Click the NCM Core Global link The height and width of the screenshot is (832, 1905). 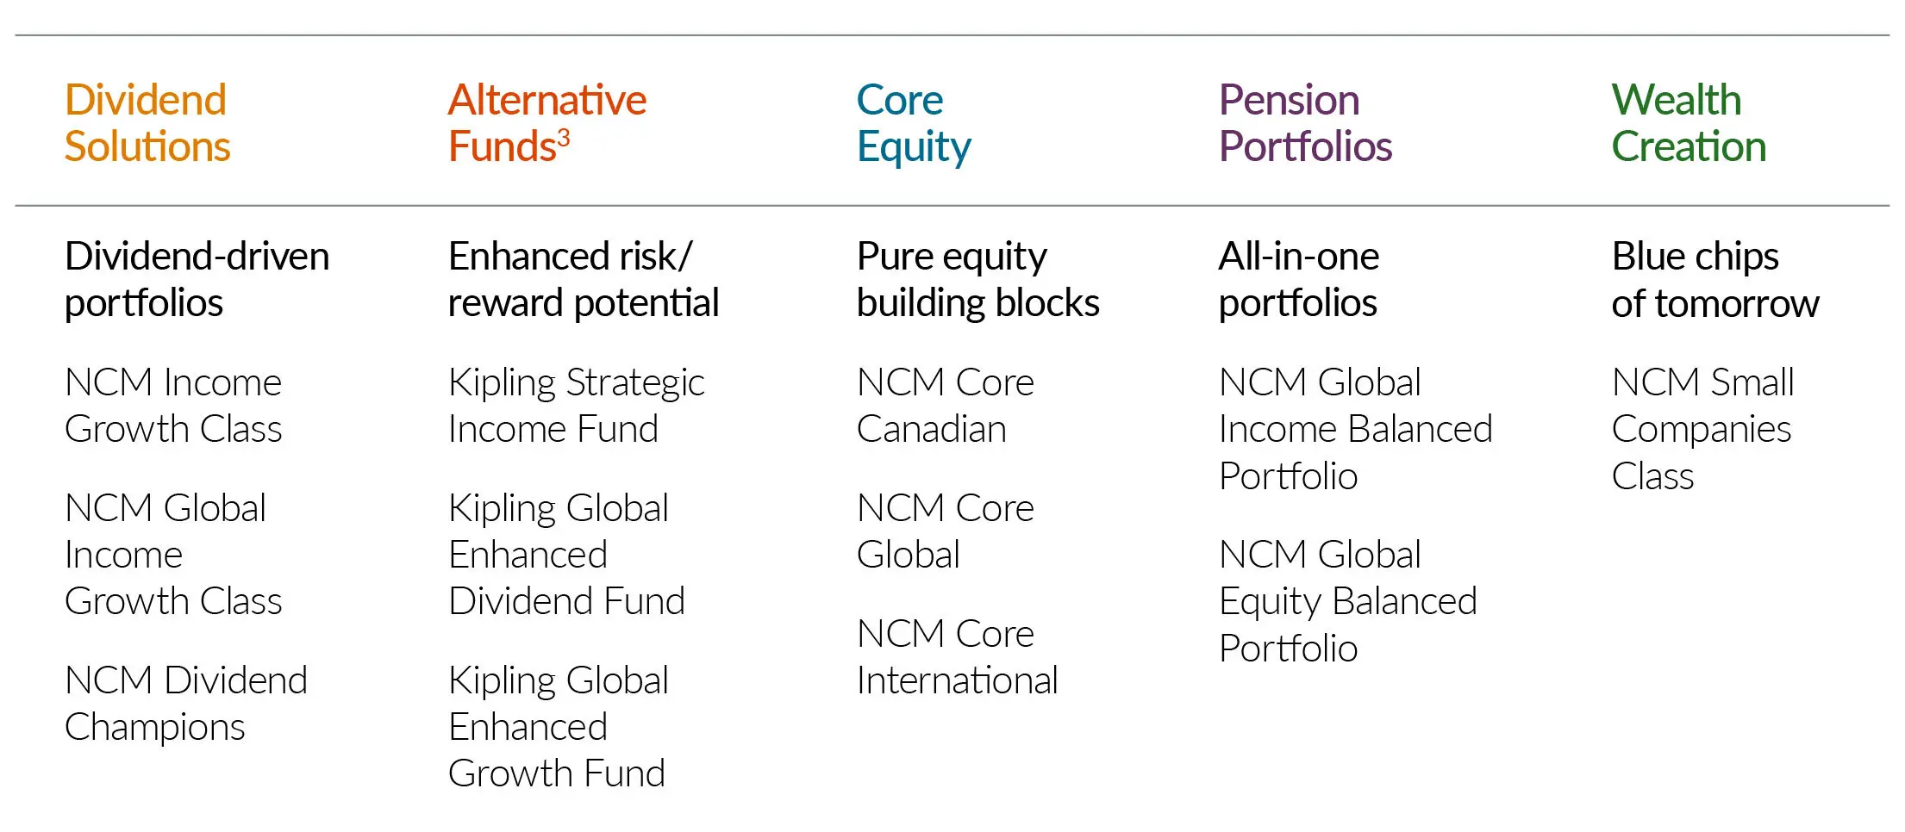click(x=945, y=531)
